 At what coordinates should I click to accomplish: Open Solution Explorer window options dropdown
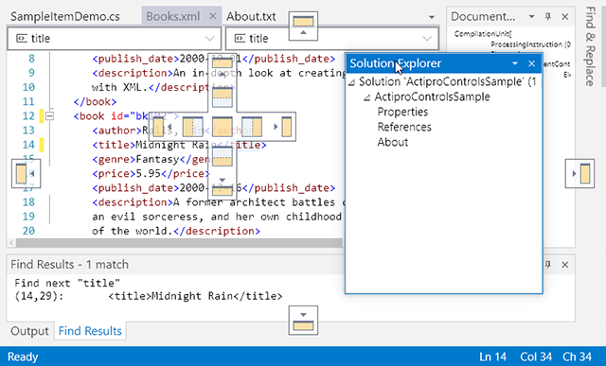pyautogui.click(x=515, y=63)
